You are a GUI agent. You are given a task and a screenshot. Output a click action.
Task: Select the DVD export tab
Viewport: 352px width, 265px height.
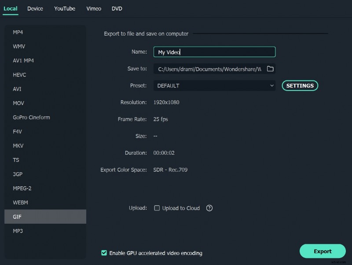(117, 8)
